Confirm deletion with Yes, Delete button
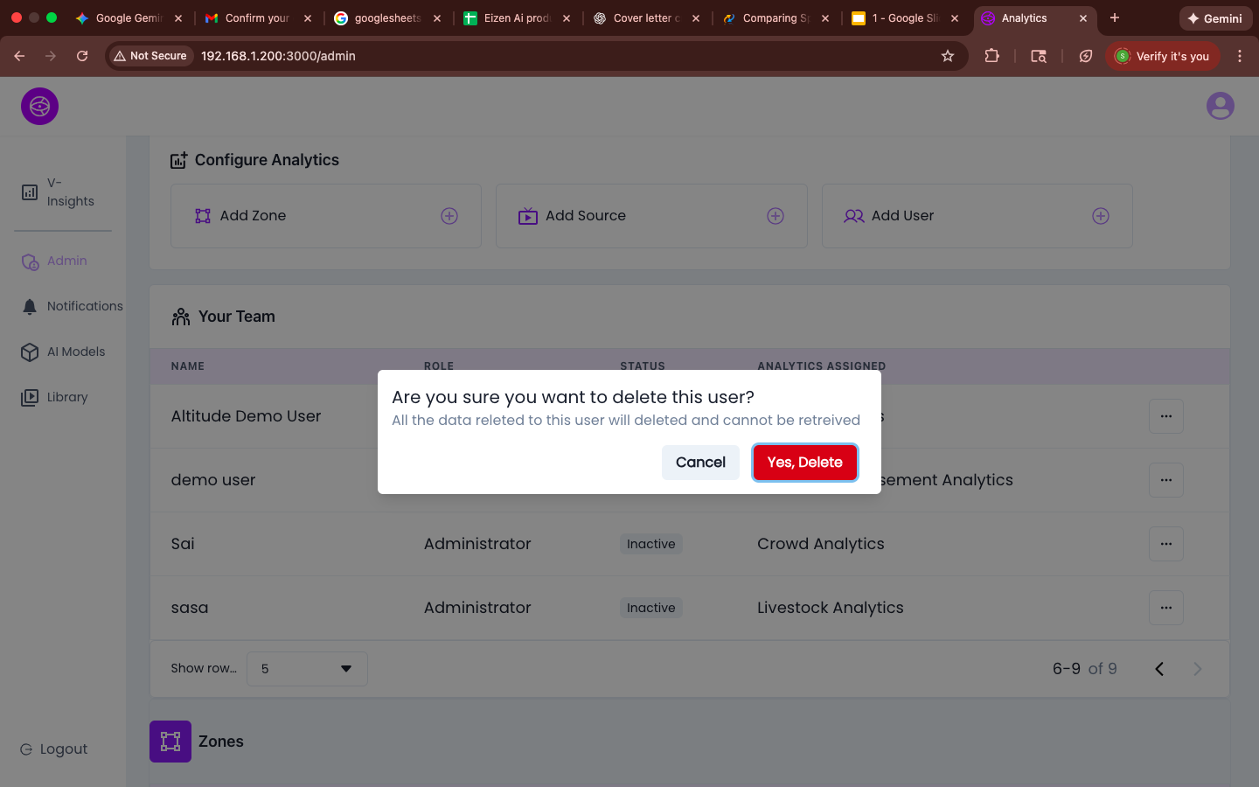The height and width of the screenshot is (787, 1259). (x=804, y=463)
